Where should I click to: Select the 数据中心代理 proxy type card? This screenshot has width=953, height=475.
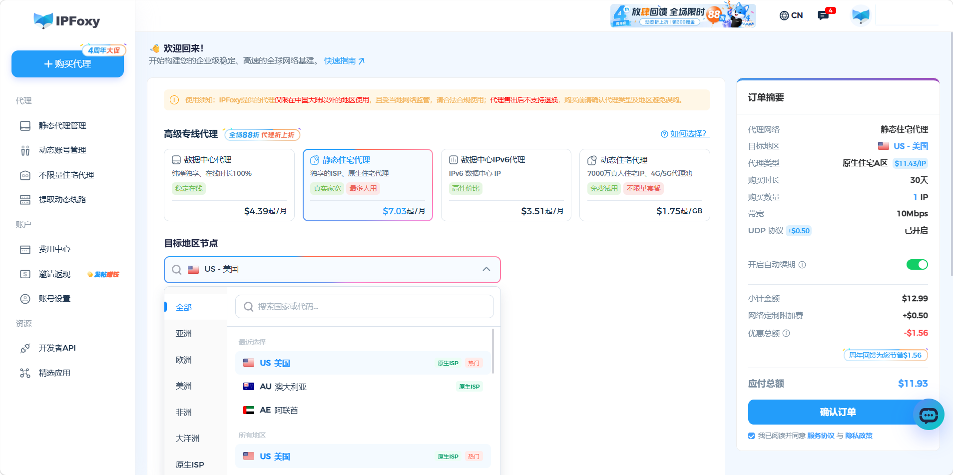[229, 185]
